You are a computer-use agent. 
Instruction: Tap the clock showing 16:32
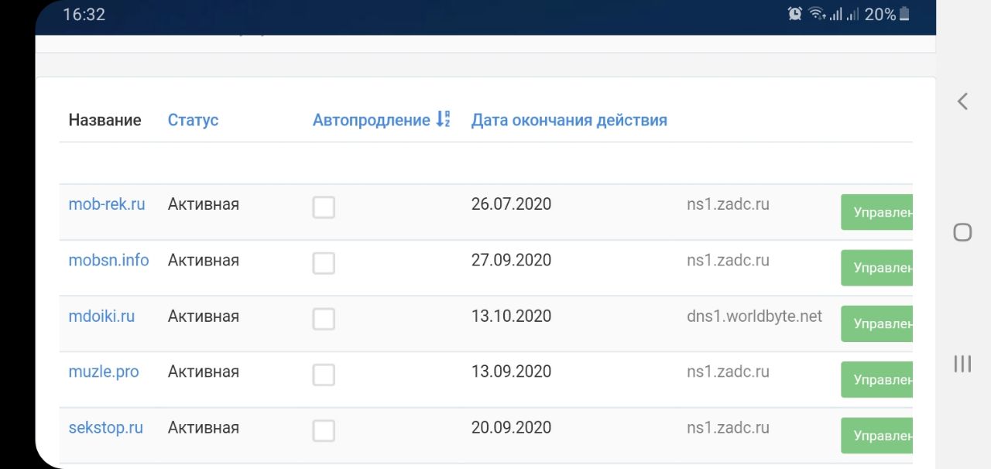point(84,15)
